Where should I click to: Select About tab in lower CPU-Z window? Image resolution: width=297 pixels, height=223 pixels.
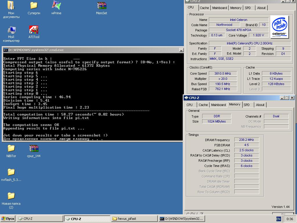pyautogui.click(x=260, y=105)
